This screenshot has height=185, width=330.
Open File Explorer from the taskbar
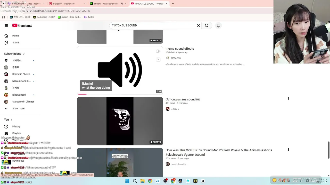pos(142,181)
